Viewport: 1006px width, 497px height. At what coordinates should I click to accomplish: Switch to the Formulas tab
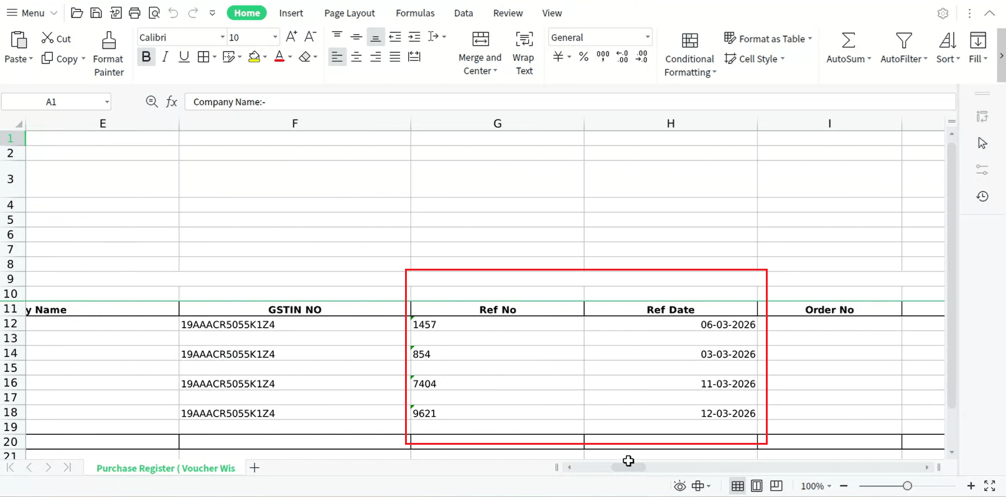tap(415, 13)
